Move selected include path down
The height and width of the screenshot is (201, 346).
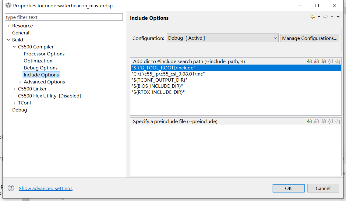[x=337, y=61]
